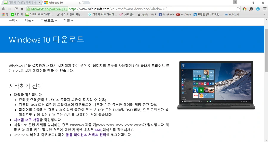The width and height of the screenshot is (268, 142).
Task: Open the YouTube bookmark
Action: click(x=183, y=15)
